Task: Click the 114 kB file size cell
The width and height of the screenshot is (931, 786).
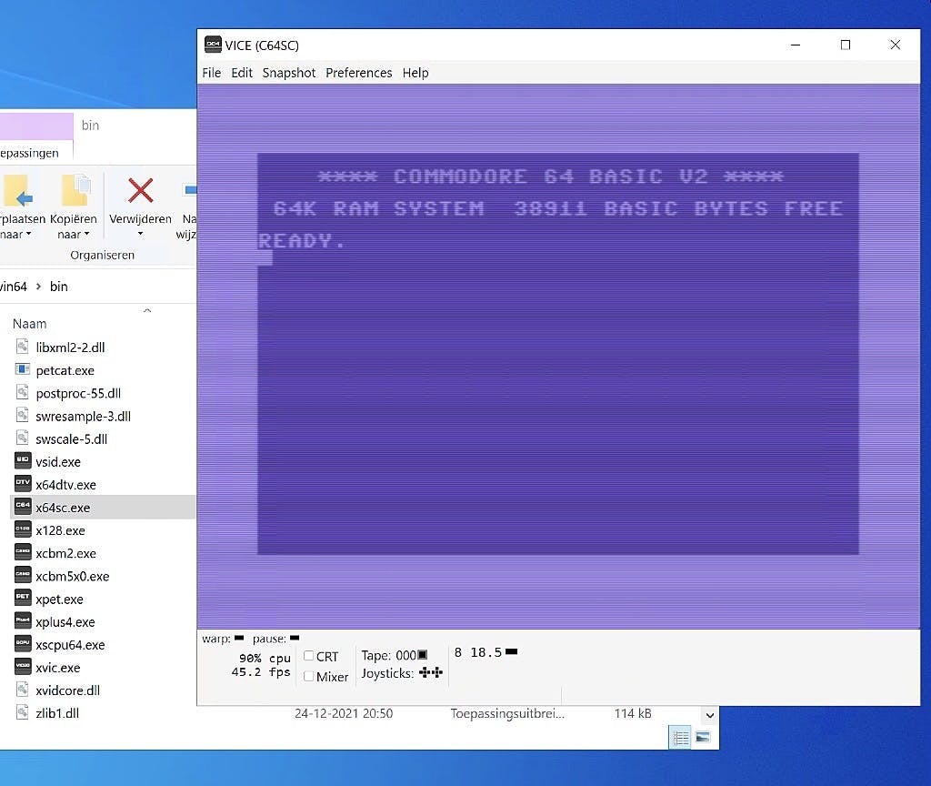Action: tap(633, 713)
